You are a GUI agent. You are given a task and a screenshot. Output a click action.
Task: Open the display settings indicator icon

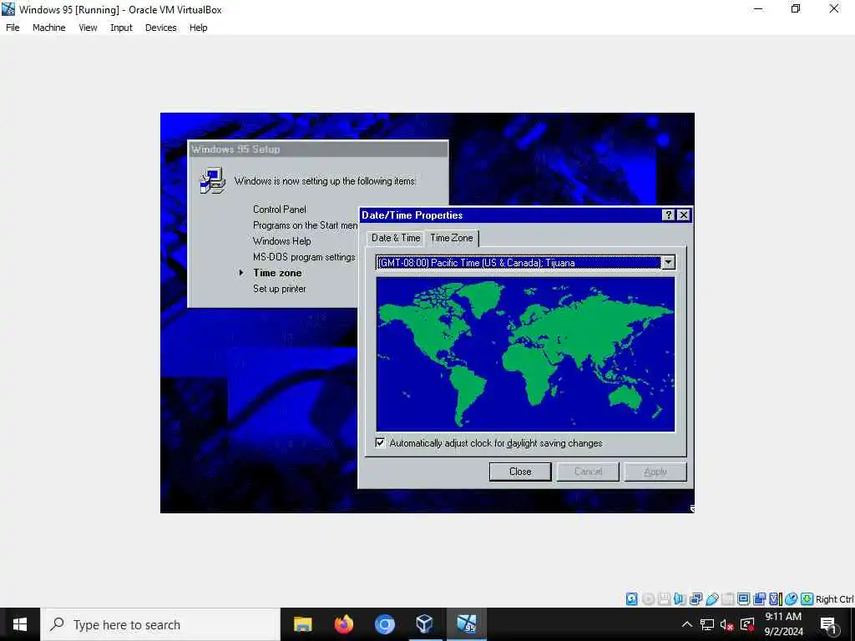(743, 599)
